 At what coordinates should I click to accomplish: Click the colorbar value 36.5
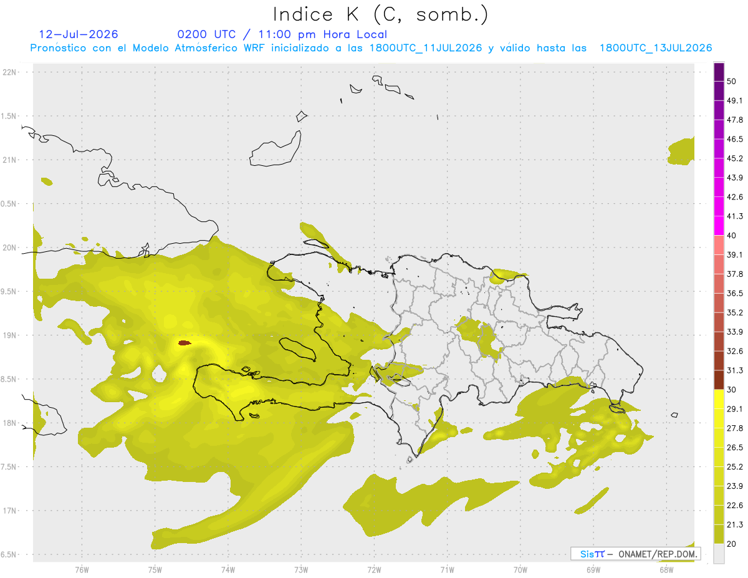click(735, 293)
